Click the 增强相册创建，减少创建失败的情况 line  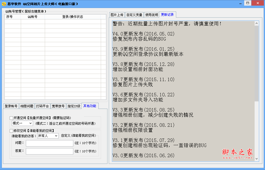[153, 115]
